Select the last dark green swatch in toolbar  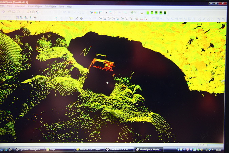165,13
